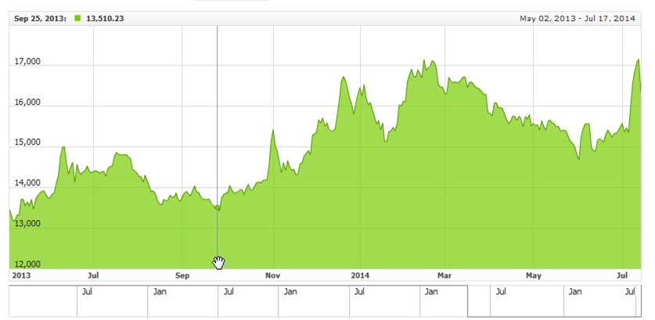The image size is (655, 320).
Task: Click the Mar label on the x-axis
Action: pos(444,275)
